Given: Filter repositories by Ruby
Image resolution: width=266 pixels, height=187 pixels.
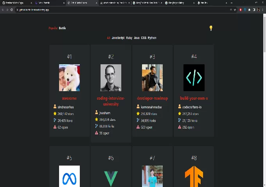Looking at the screenshot, I should 129,38.
